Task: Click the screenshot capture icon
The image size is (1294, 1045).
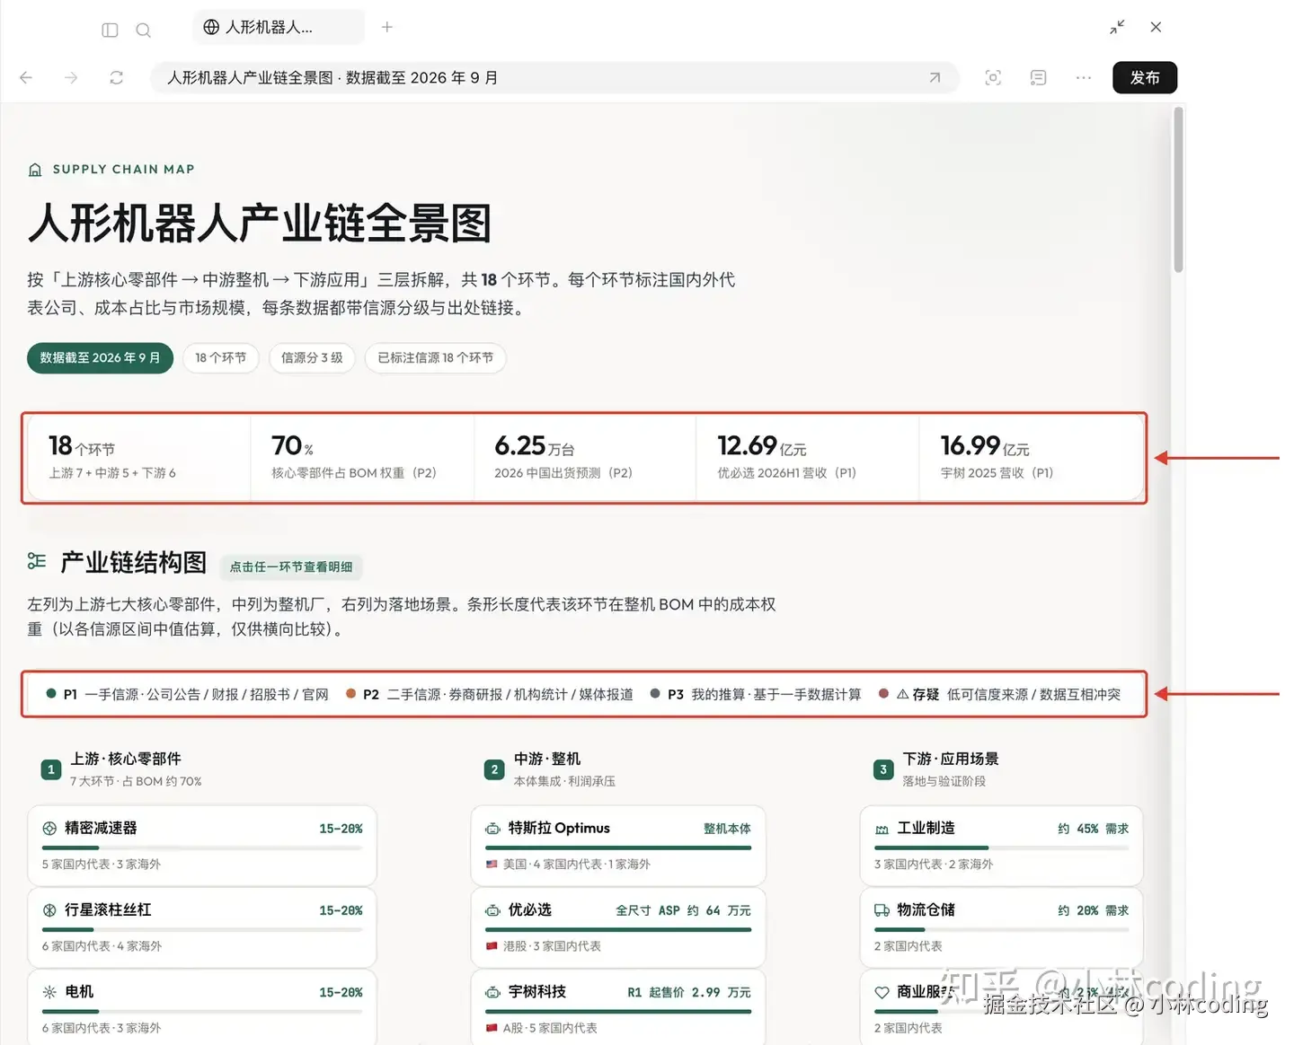Action: click(993, 78)
